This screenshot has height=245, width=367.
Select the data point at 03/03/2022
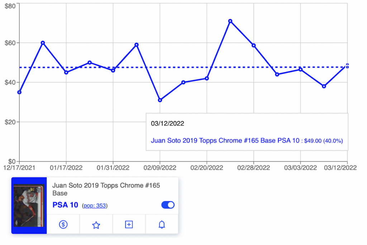click(301, 69)
